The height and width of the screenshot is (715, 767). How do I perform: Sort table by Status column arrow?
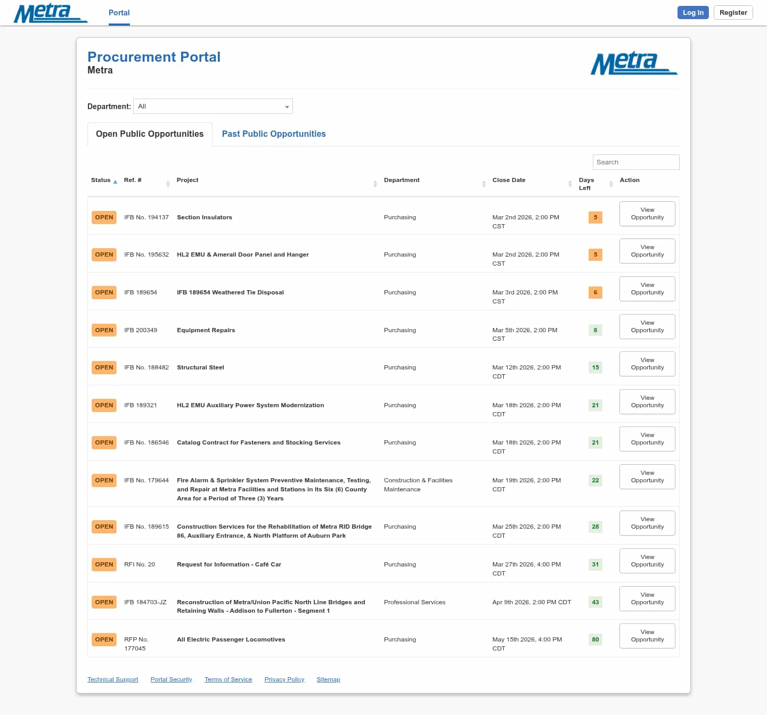pyautogui.click(x=115, y=182)
